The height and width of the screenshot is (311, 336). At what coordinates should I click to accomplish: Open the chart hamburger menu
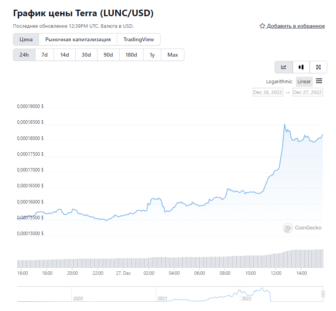(319, 81)
